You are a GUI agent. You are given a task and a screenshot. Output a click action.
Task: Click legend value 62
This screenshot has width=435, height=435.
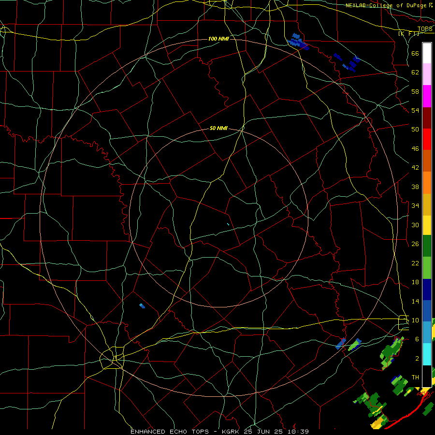pos(415,72)
